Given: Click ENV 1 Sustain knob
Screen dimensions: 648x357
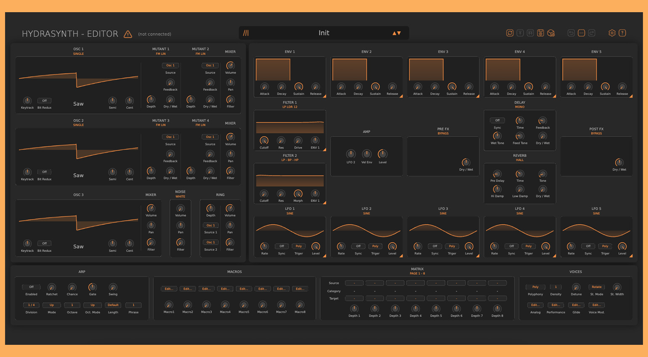Looking at the screenshot, I should coord(298,87).
